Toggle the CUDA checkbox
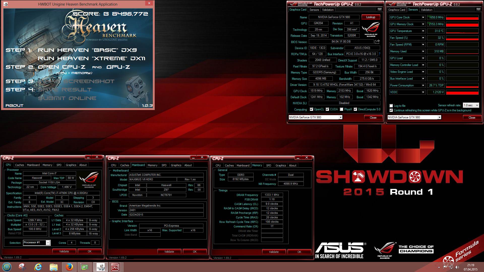The height and width of the screenshot is (272, 484). pos(327,109)
